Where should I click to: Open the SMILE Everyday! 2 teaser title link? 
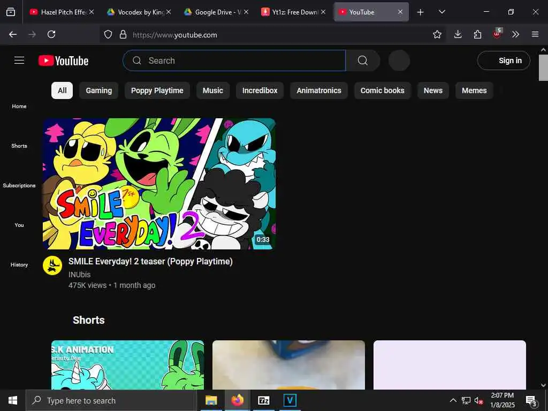pos(150,261)
